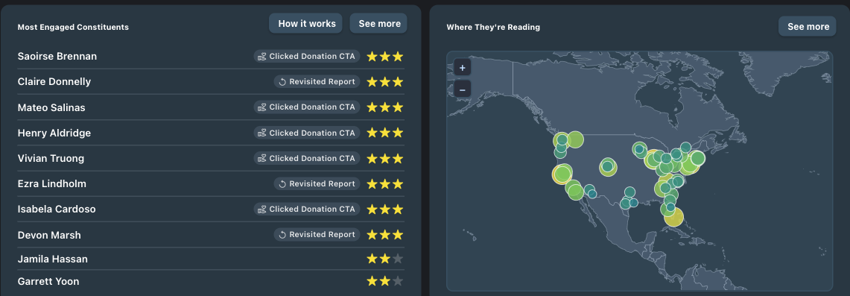Click Isabela Cardoso's star rating
The height and width of the screenshot is (296, 850).
(385, 210)
